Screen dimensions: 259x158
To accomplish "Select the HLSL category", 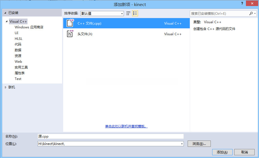I will click(x=19, y=38).
